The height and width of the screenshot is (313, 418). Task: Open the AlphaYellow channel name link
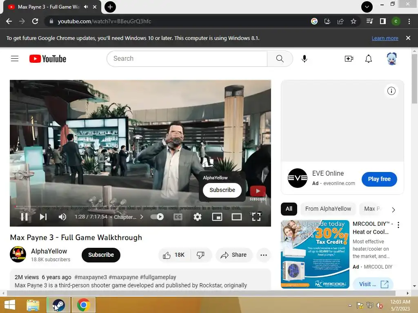click(49, 251)
